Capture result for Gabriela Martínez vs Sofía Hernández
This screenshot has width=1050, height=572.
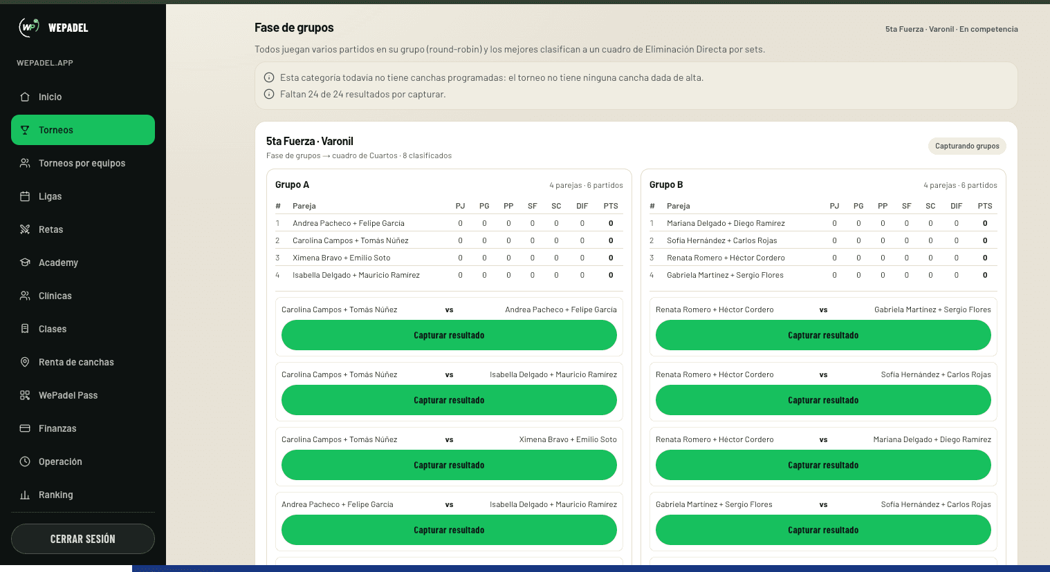(823, 530)
